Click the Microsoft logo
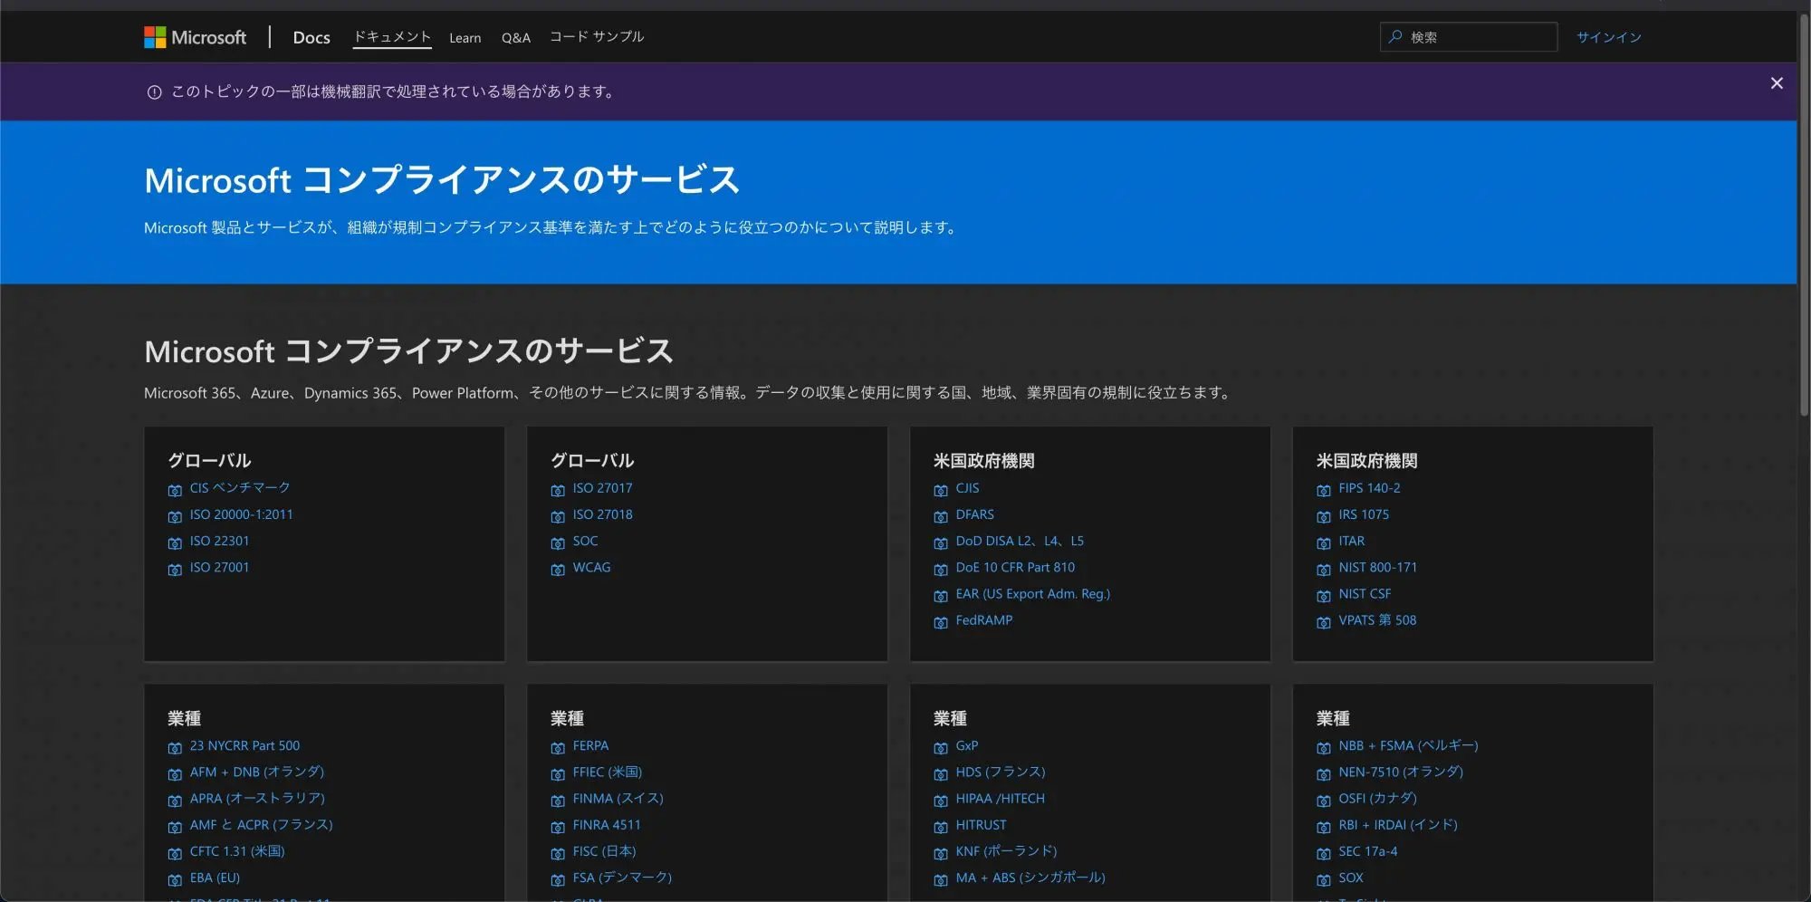Viewport: 1811px width, 902px height. [195, 37]
